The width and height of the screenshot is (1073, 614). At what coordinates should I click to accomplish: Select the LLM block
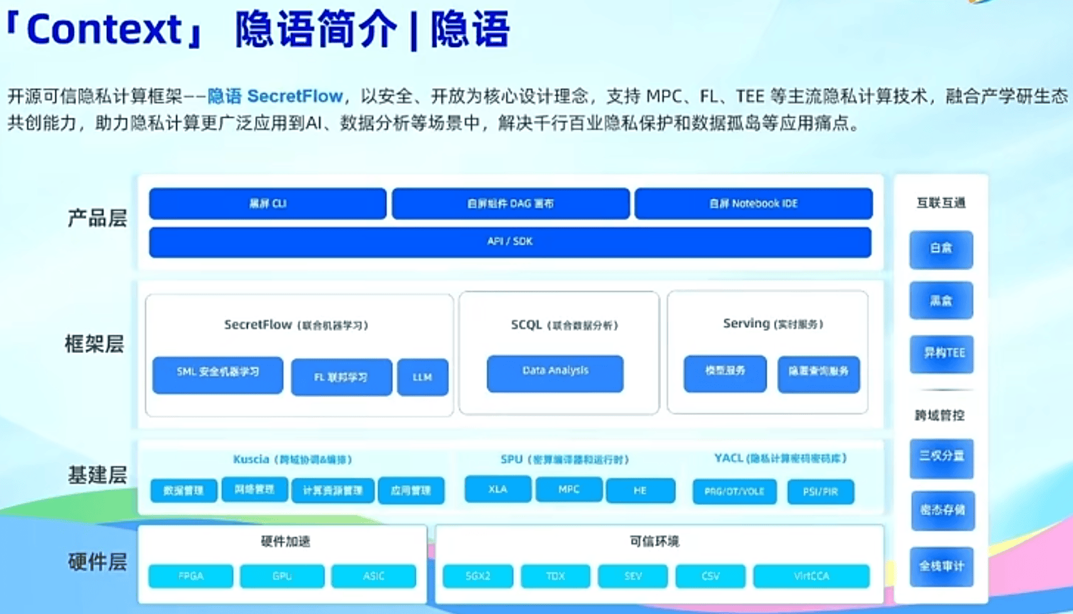point(423,377)
